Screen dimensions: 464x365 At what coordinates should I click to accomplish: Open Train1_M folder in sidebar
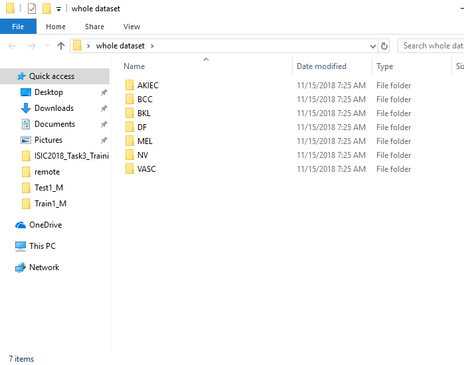point(50,204)
